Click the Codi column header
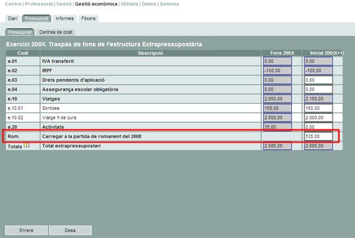355x238 pixels. [23, 53]
